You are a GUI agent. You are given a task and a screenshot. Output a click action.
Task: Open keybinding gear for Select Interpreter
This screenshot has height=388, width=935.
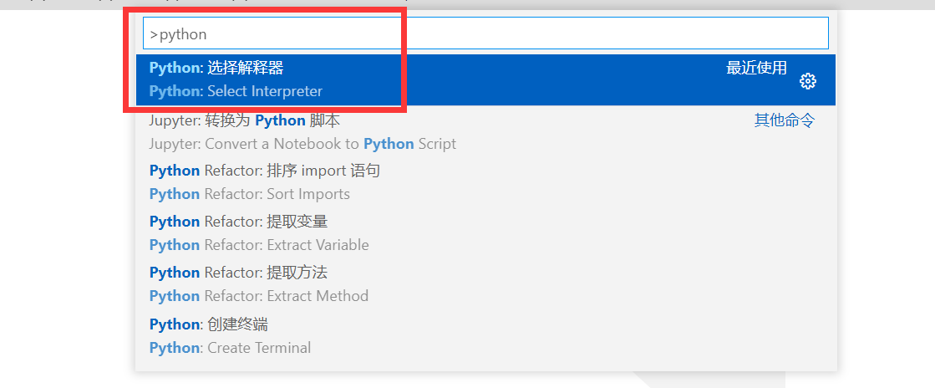coord(807,81)
